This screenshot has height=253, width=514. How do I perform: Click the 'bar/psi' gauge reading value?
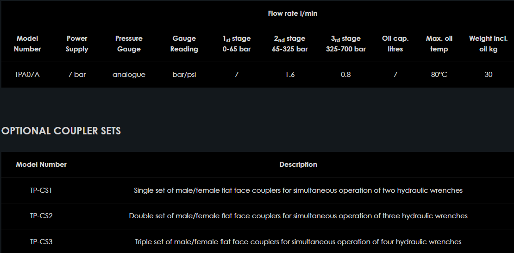(184, 75)
